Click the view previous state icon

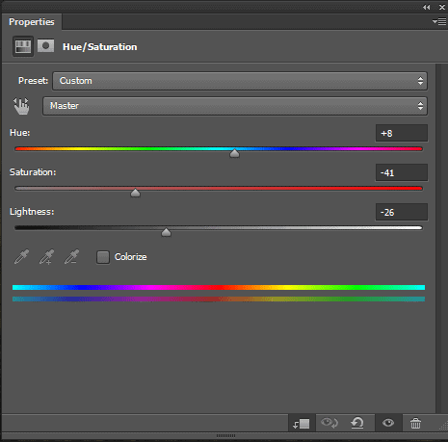click(329, 423)
